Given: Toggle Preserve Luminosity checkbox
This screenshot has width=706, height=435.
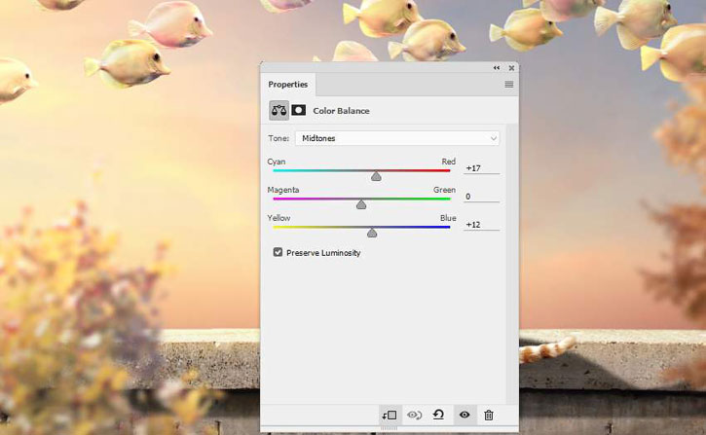Looking at the screenshot, I should (x=278, y=252).
